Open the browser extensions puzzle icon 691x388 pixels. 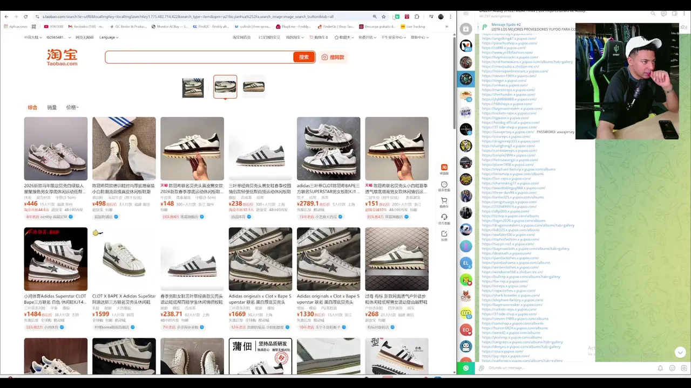coord(417,17)
